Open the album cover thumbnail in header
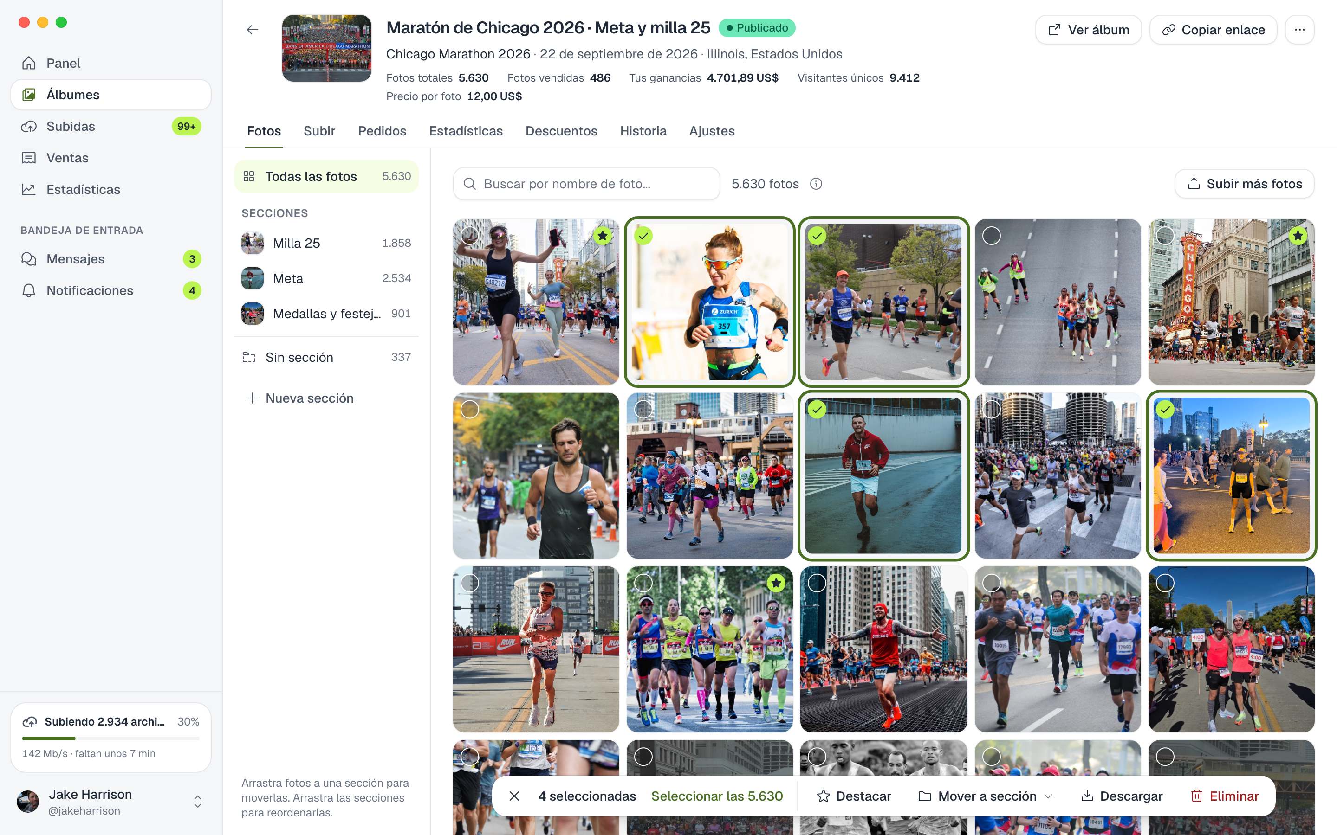The width and height of the screenshot is (1337, 835). pos(326,48)
